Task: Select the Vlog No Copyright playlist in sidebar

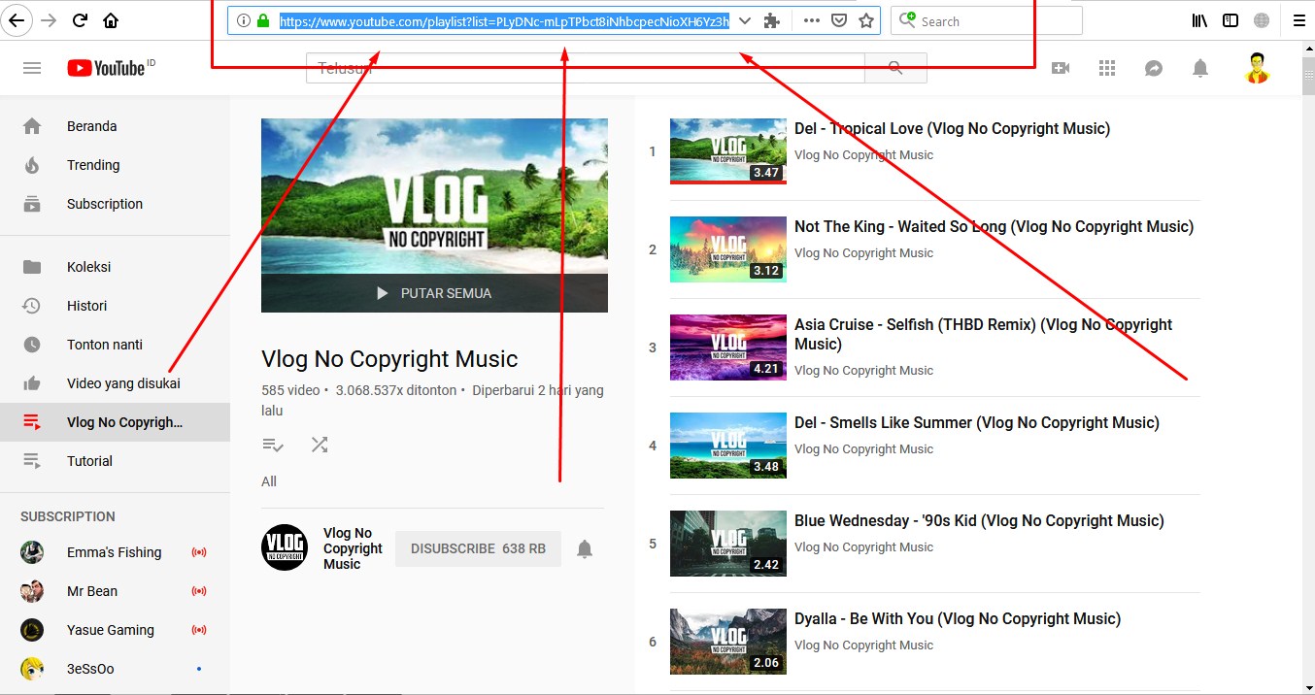Action: pyautogui.click(x=115, y=422)
